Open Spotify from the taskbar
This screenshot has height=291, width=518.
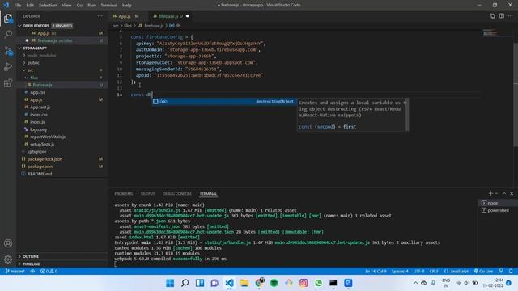pos(274,283)
